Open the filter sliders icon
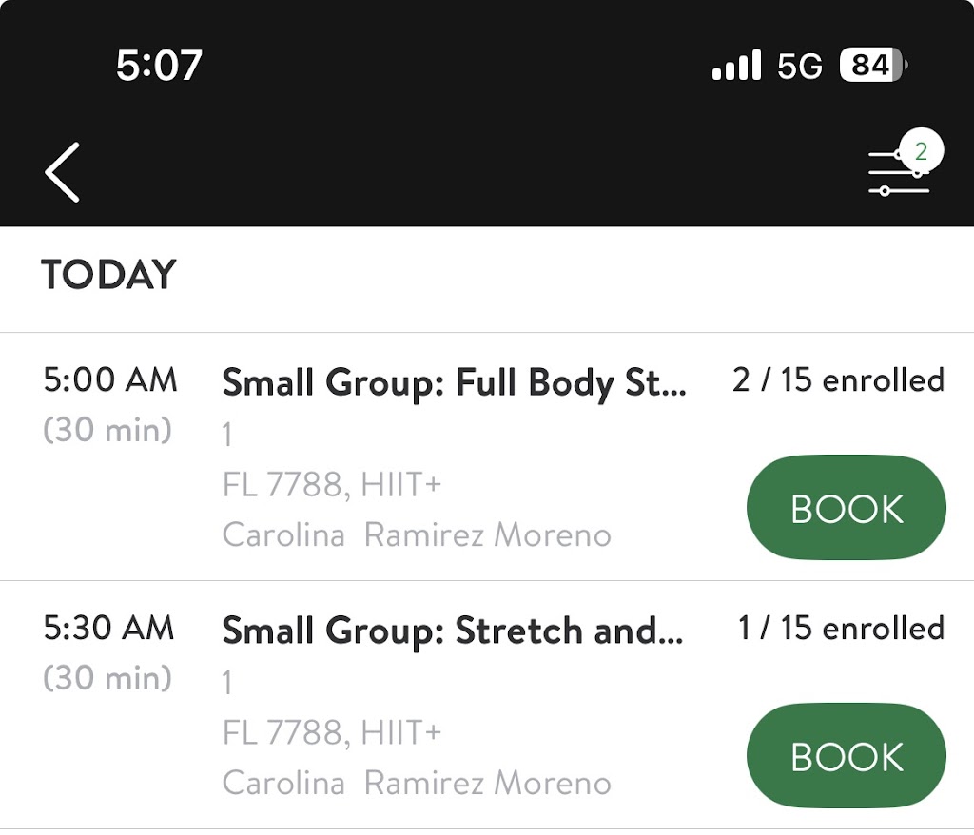This screenshot has height=835, width=974. pyautogui.click(x=894, y=176)
